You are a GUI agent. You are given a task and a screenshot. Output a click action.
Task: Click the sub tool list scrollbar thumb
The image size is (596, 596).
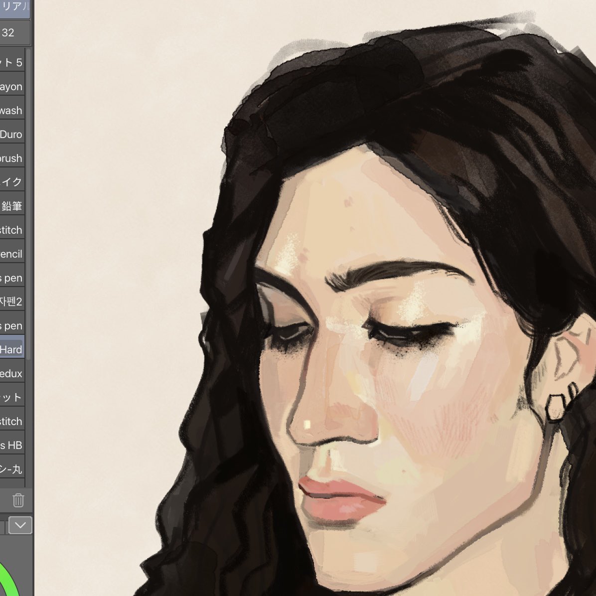click(x=28, y=205)
